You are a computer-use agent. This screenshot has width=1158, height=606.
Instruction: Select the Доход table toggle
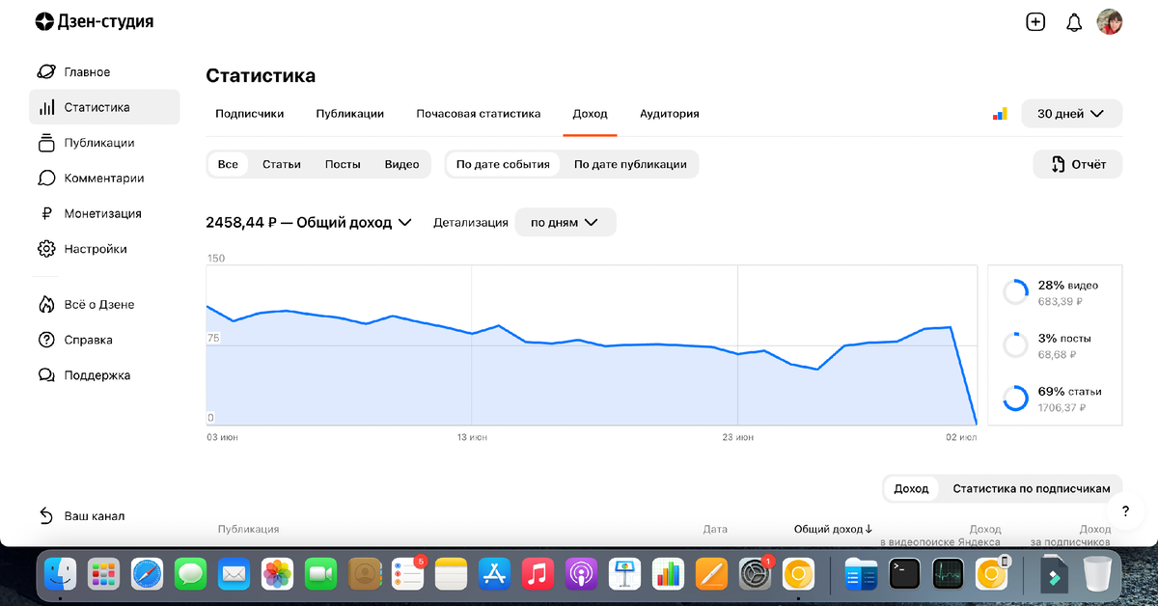pyautogui.click(x=911, y=488)
